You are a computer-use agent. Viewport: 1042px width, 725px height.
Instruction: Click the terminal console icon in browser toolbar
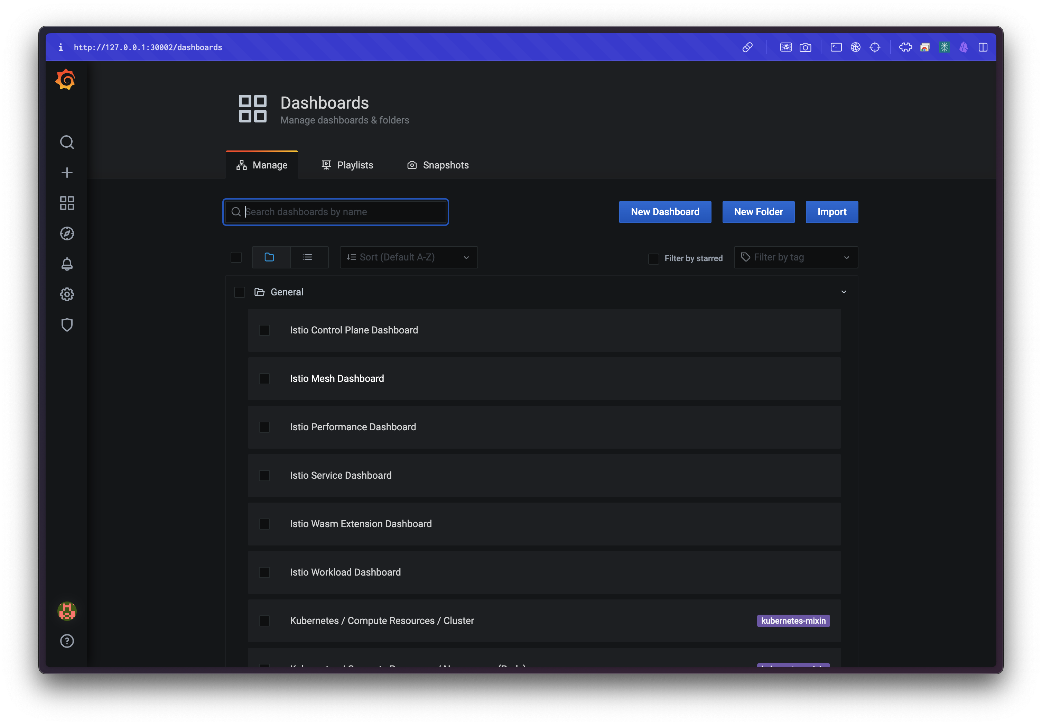tap(836, 47)
